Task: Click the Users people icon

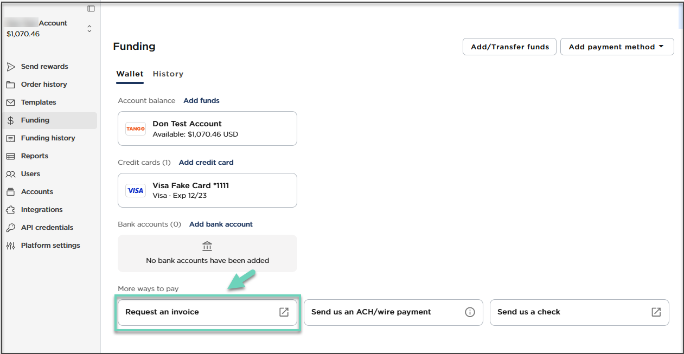Action: tap(10, 174)
